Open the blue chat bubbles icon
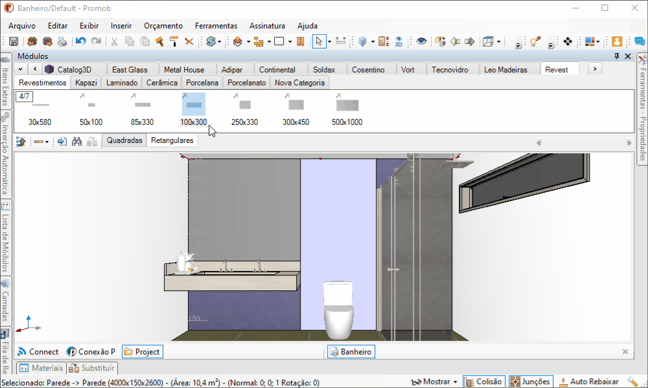Screen dimensions: 648x388 (640, 41)
